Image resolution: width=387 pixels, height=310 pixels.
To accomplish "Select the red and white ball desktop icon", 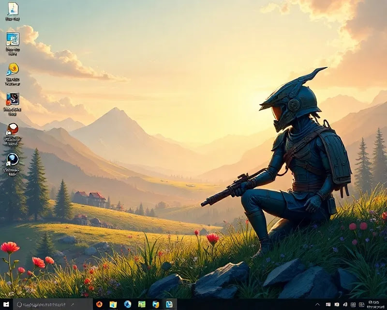I will tap(13, 129).
